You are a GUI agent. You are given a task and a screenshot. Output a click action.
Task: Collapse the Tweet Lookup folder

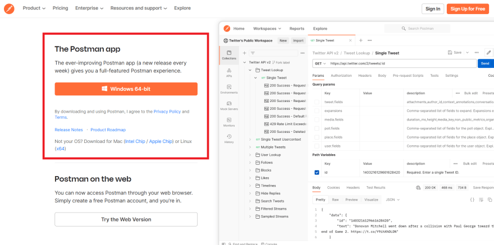[250, 70]
